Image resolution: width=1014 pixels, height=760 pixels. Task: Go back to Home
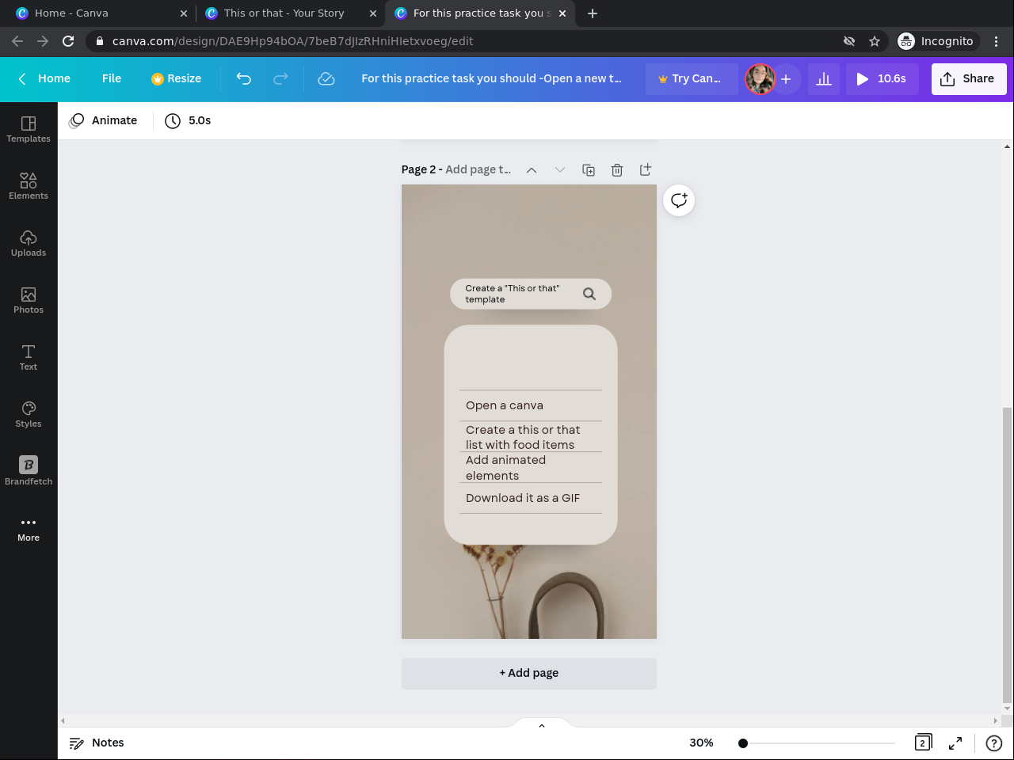point(44,78)
